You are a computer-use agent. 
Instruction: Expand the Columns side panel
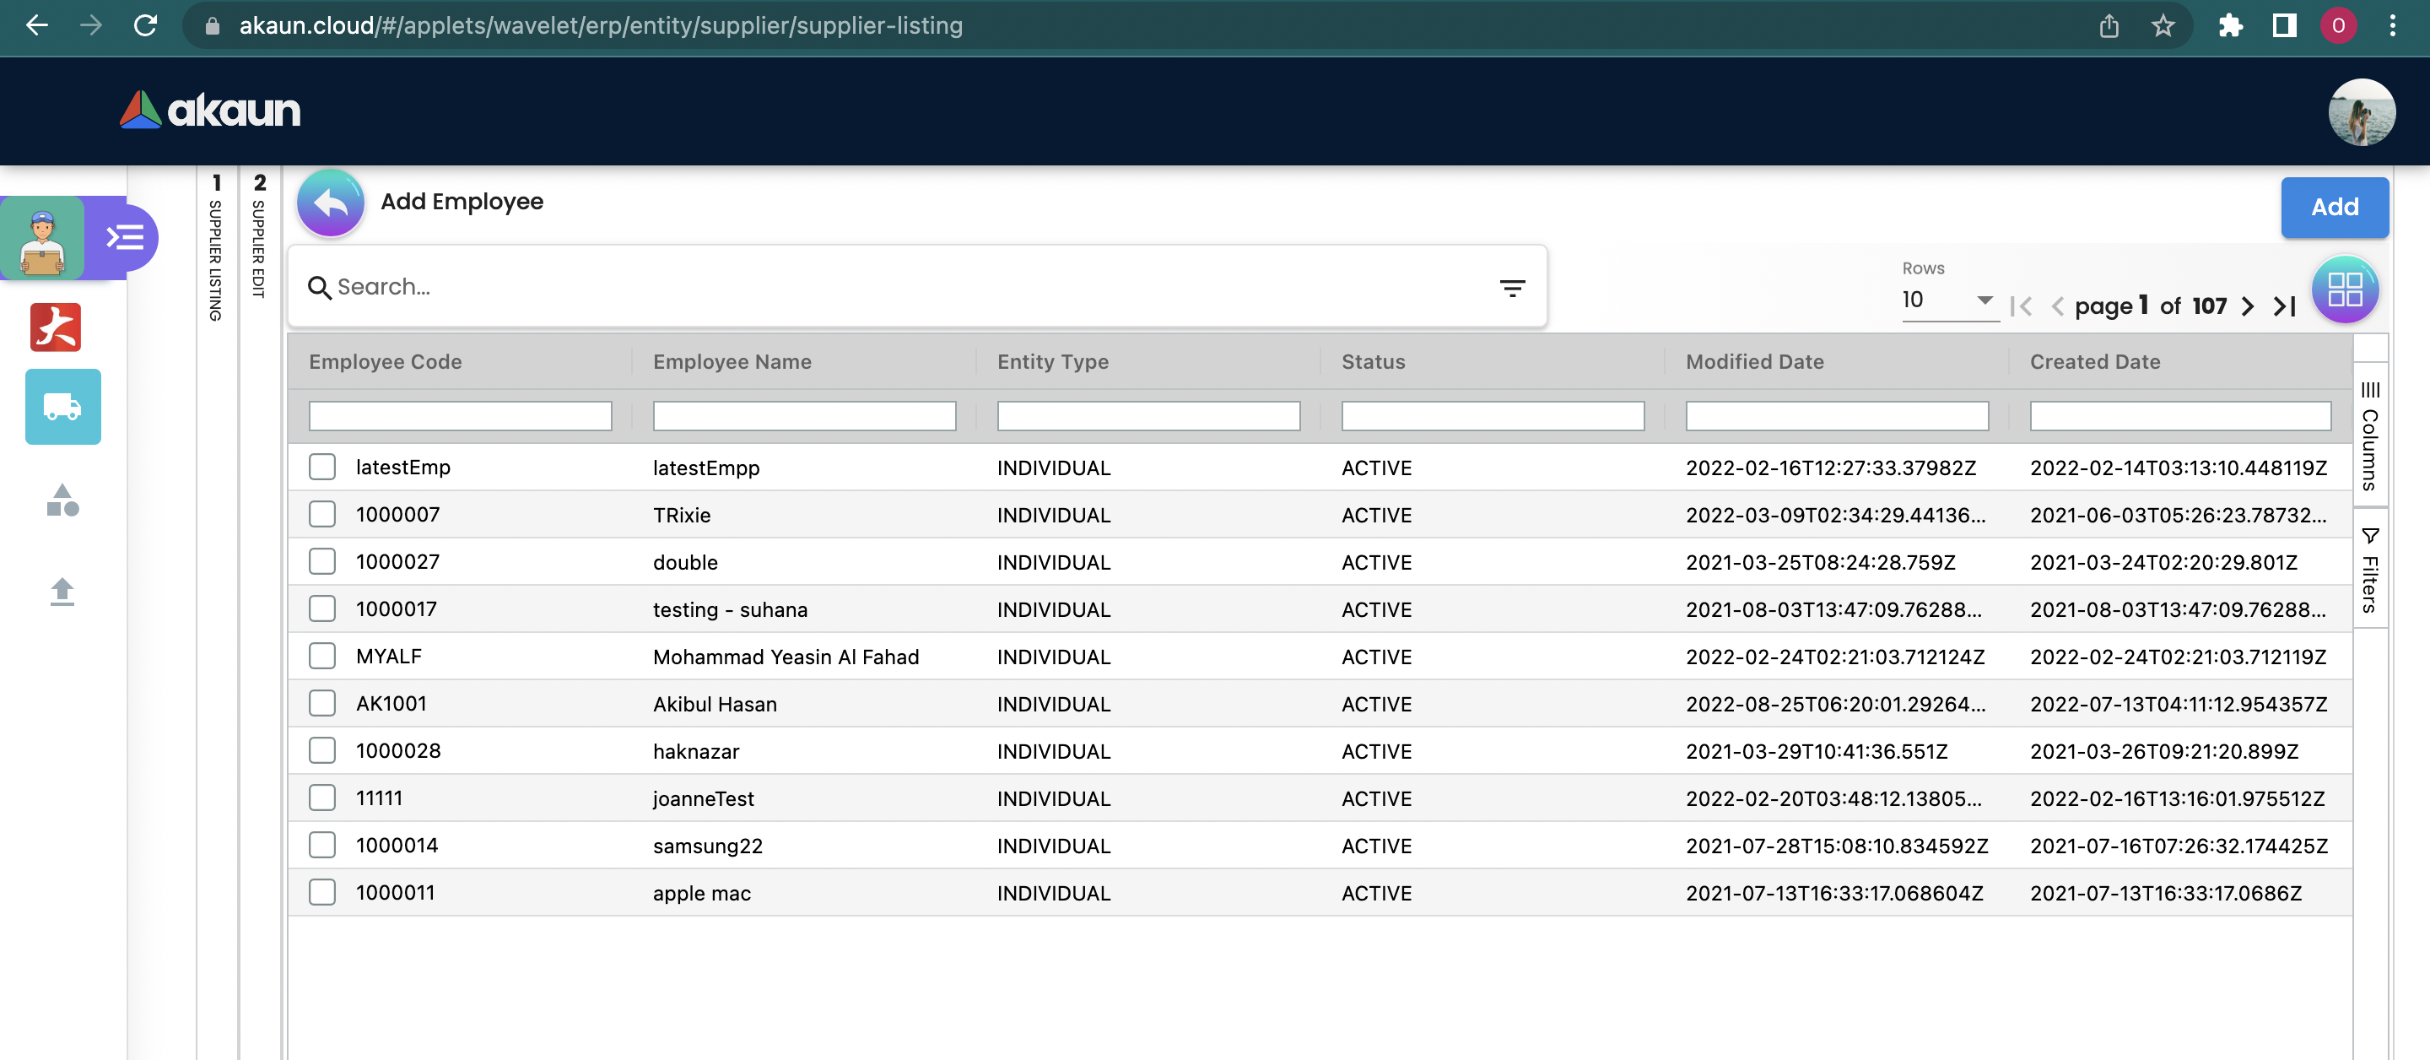point(2368,436)
